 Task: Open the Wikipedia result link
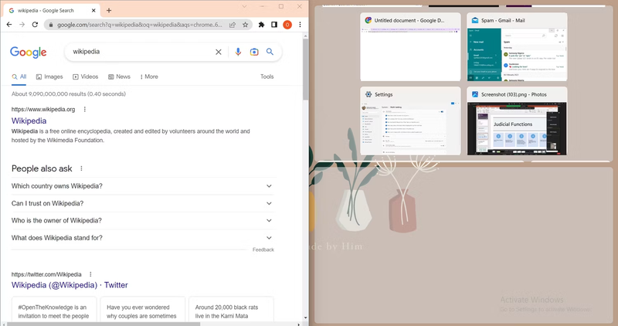(x=29, y=121)
